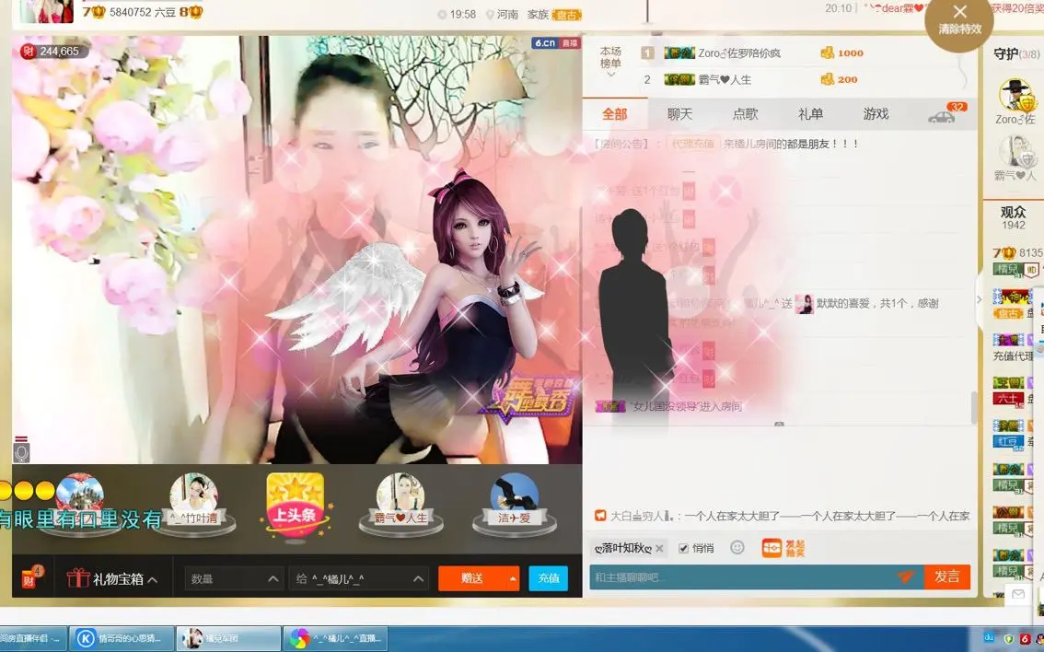Click the 充值代理 label in audience list
This screenshot has height=652, width=1044.
pos(1013,356)
